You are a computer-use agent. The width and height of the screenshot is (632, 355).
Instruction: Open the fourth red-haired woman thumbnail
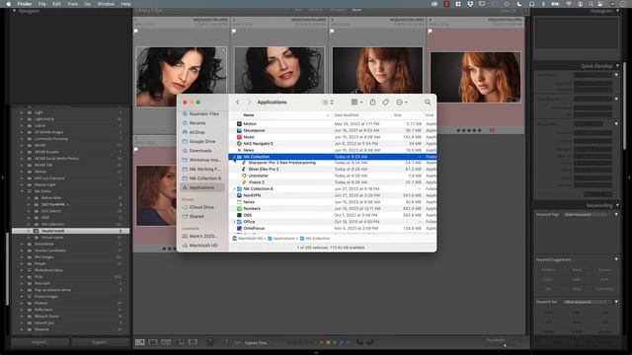tap(476, 77)
